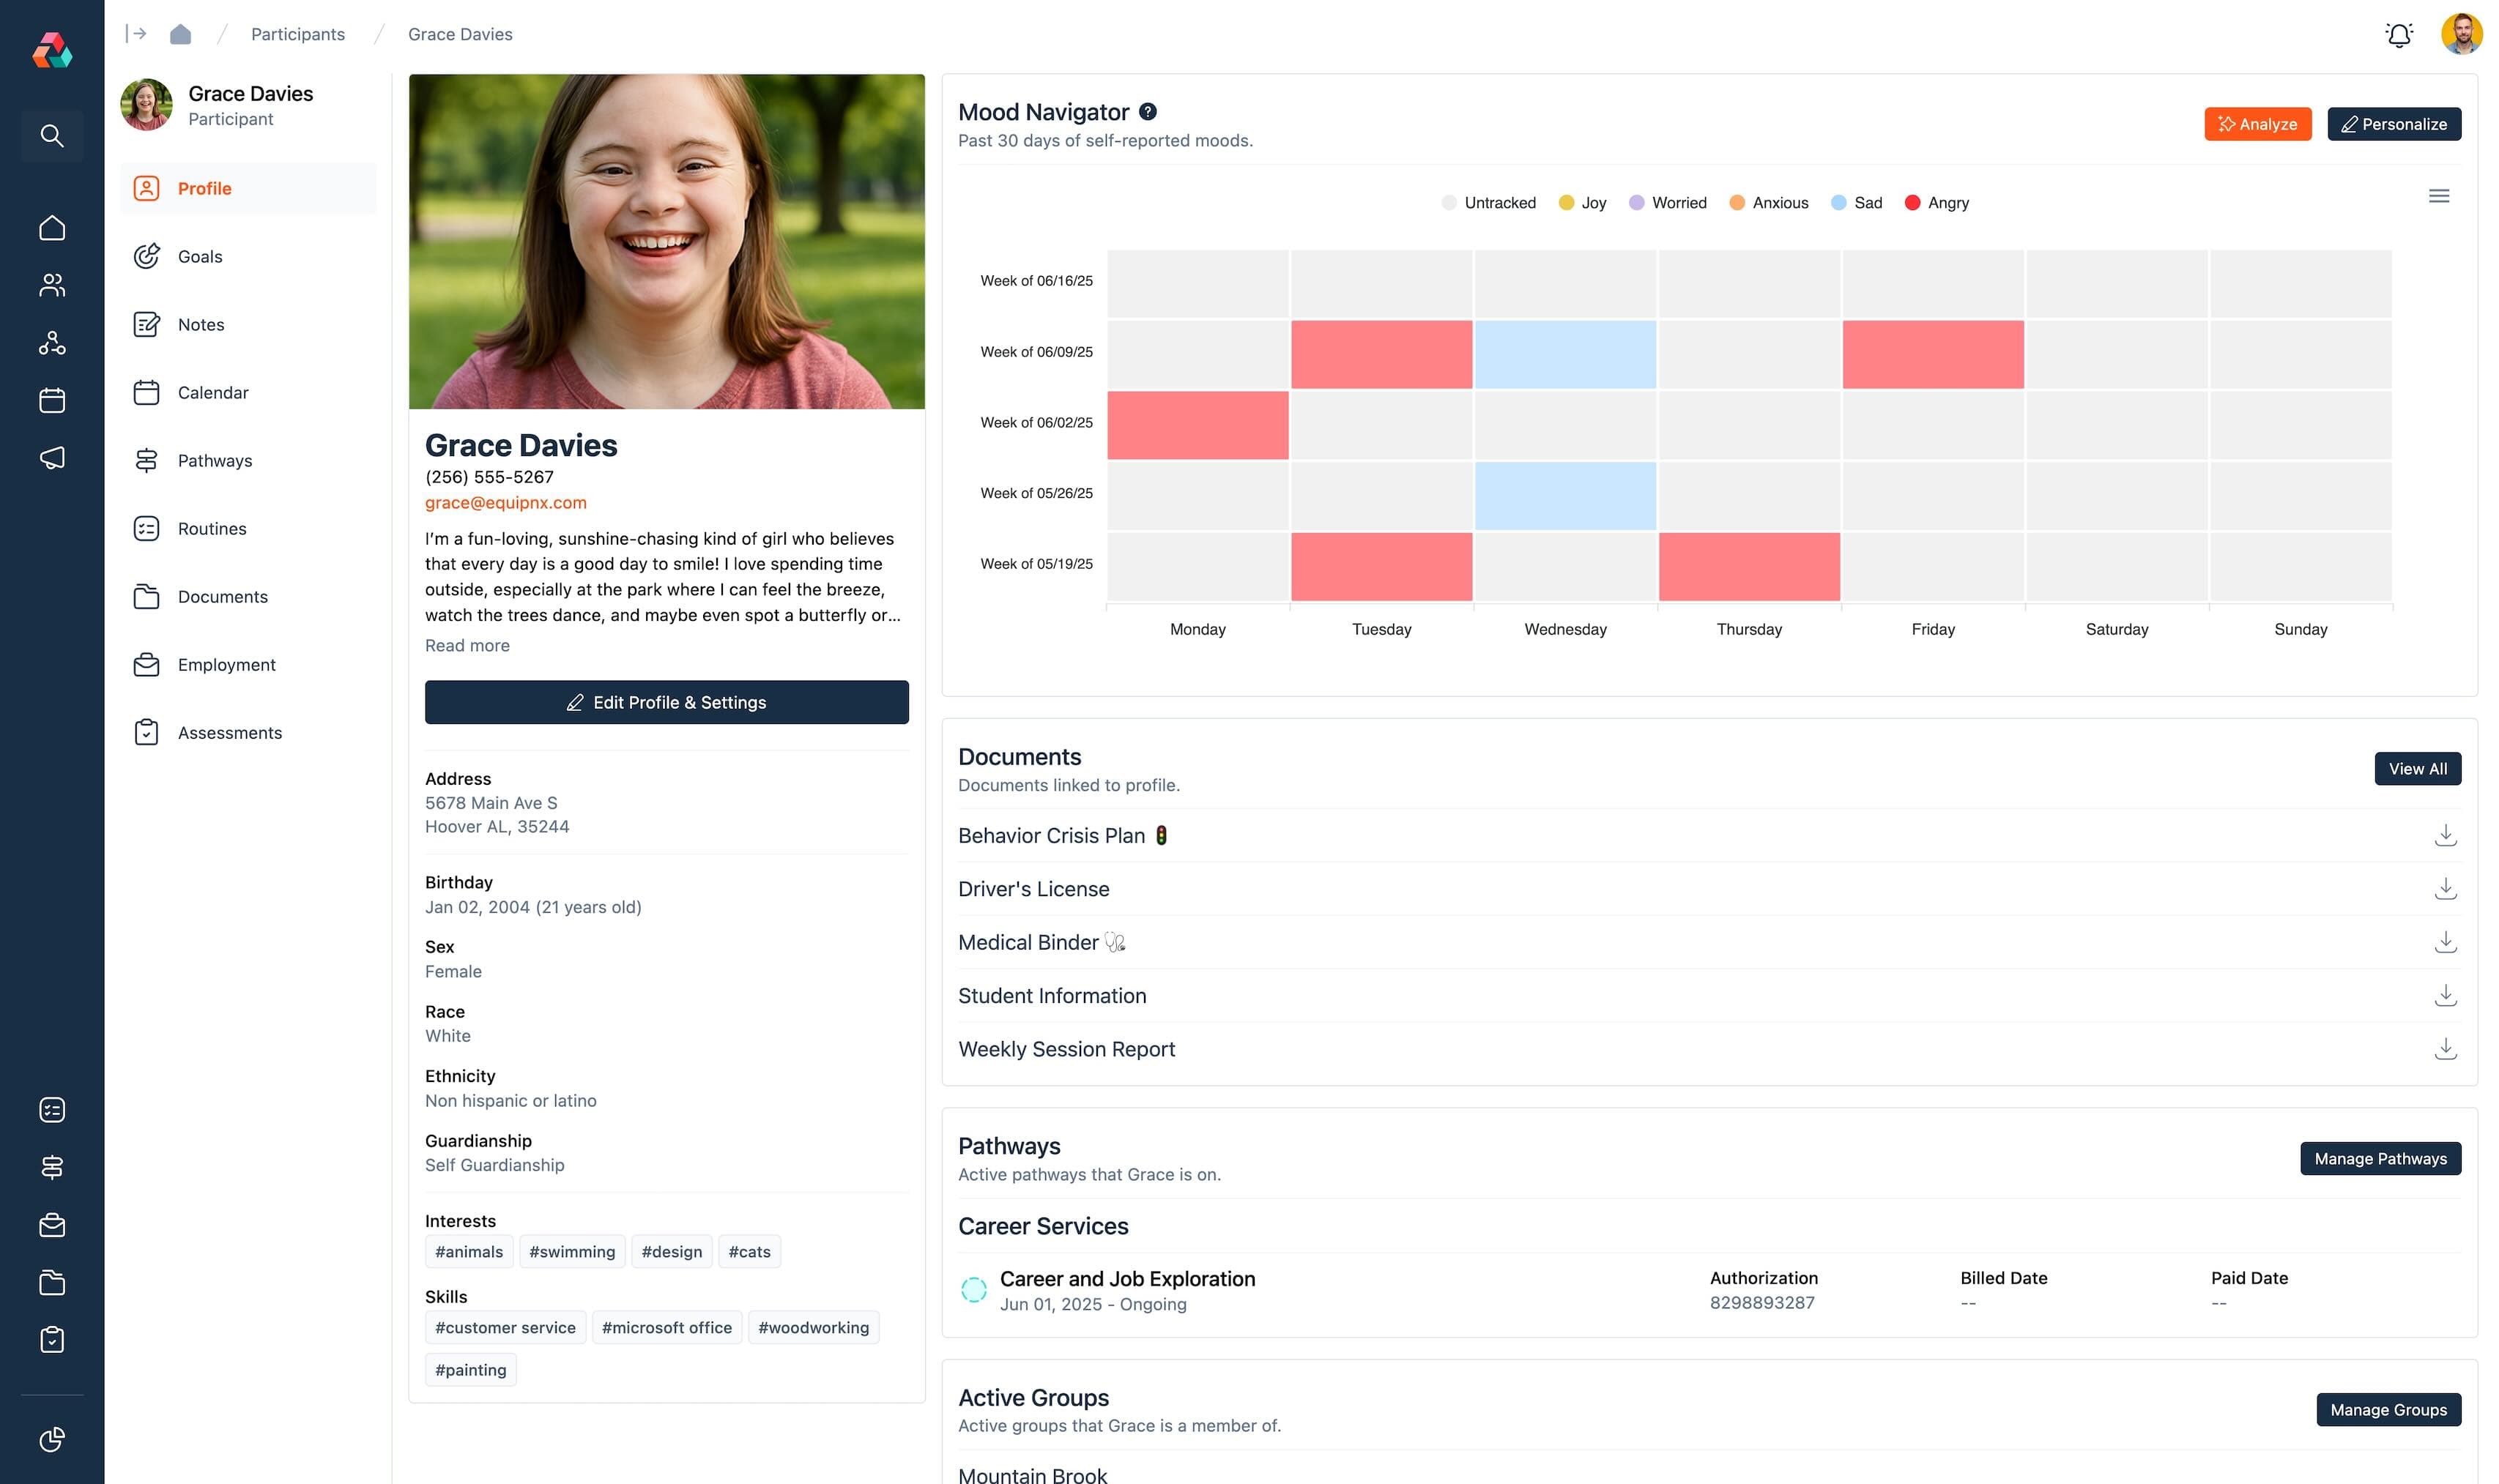Click the red Tuesday cell, week 06/09/25
This screenshot has height=1484, width=2499.
coord(1381,354)
